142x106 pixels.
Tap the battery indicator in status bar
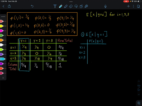[140, 1]
